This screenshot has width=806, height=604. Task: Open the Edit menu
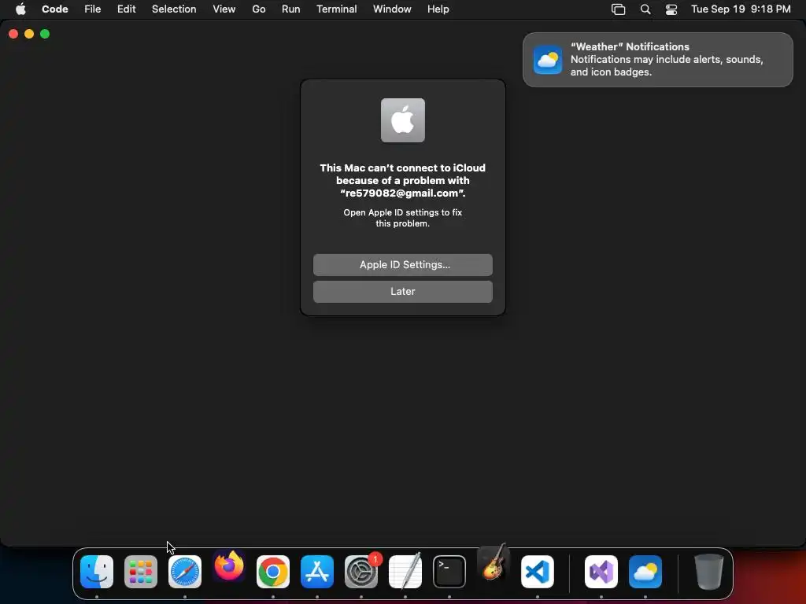tap(127, 9)
